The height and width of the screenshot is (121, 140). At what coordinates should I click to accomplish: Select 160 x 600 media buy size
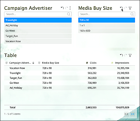click(106, 31)
